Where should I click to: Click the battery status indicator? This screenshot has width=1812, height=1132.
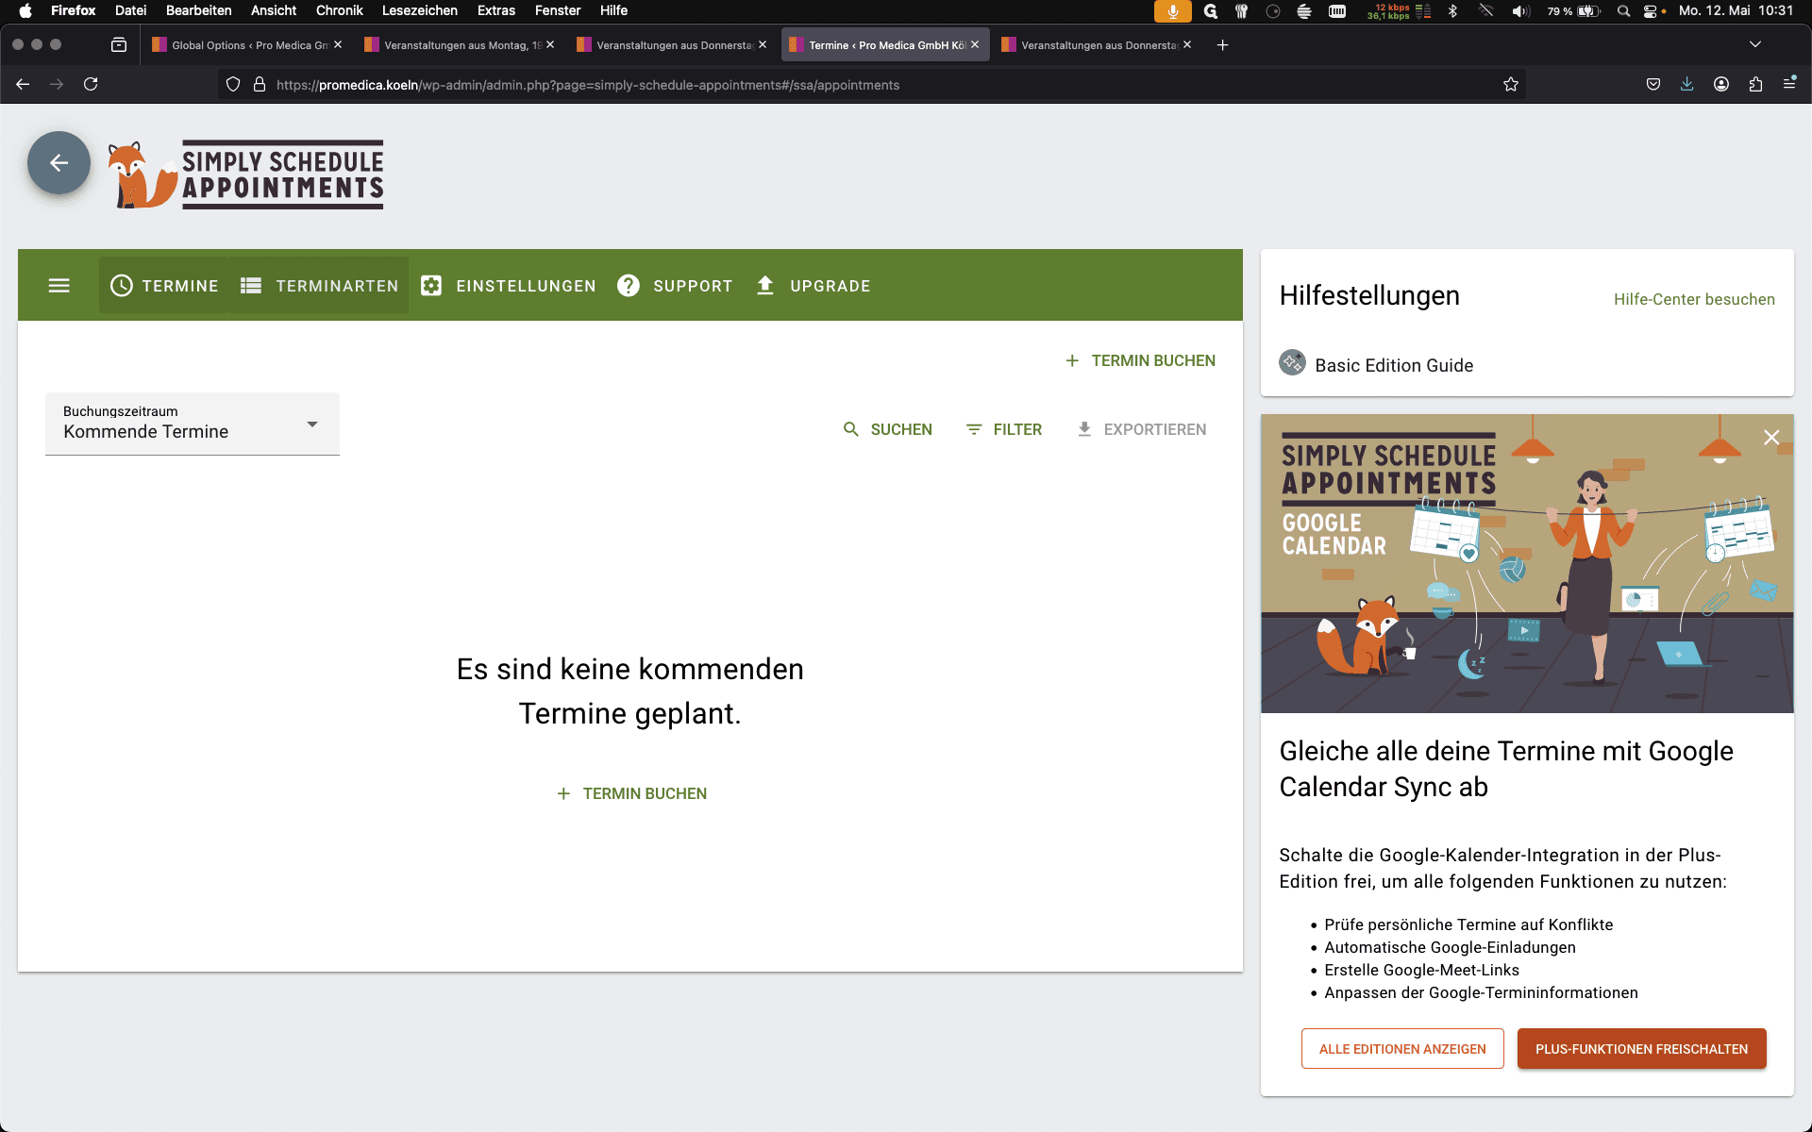pos(1574,11)
